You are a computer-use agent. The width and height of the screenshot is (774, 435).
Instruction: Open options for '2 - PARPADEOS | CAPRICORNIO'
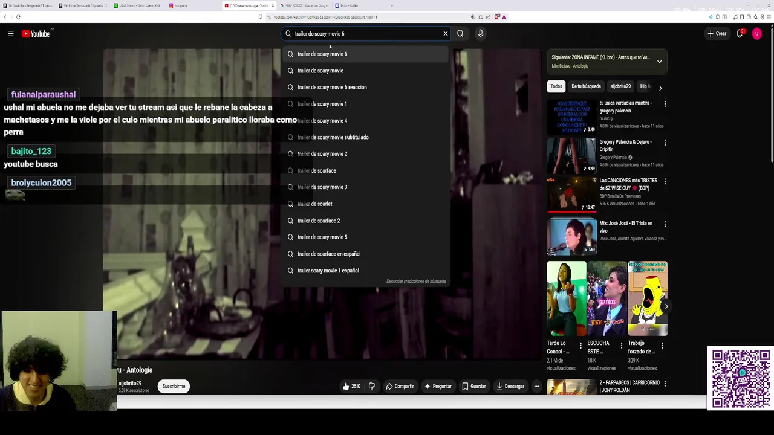(x=665, y=384)
